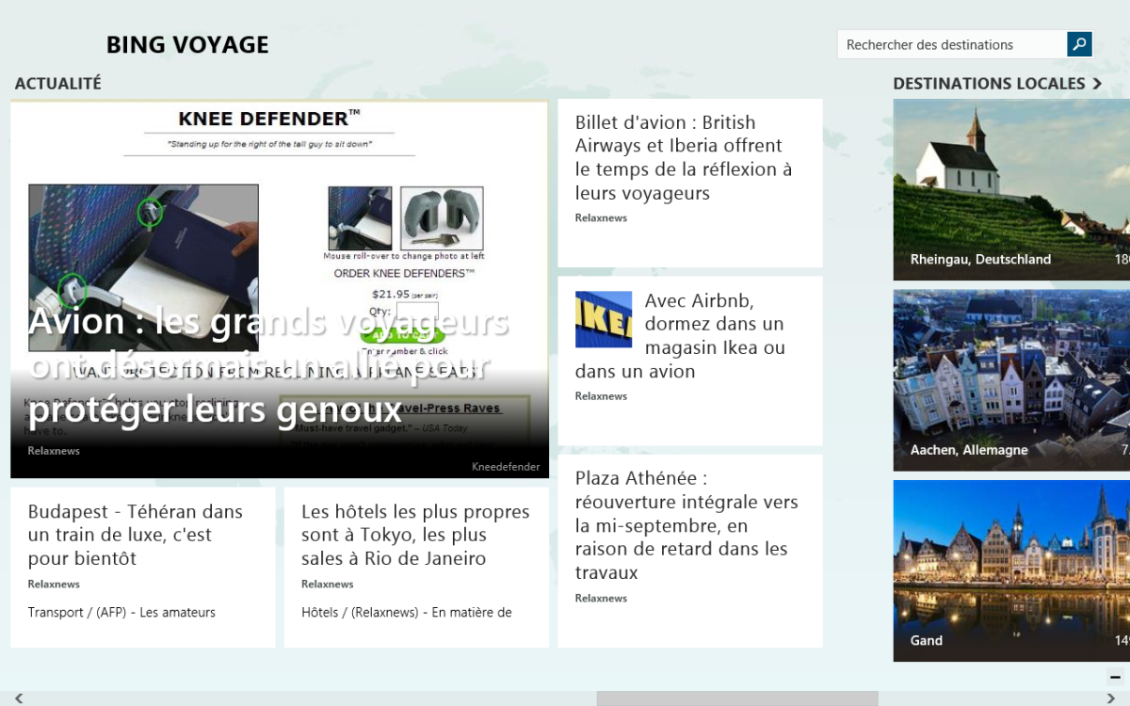Select the IKEA logo thumbnail
Viewport: 1130px width, 706px height.
click(x=604, y=319)
